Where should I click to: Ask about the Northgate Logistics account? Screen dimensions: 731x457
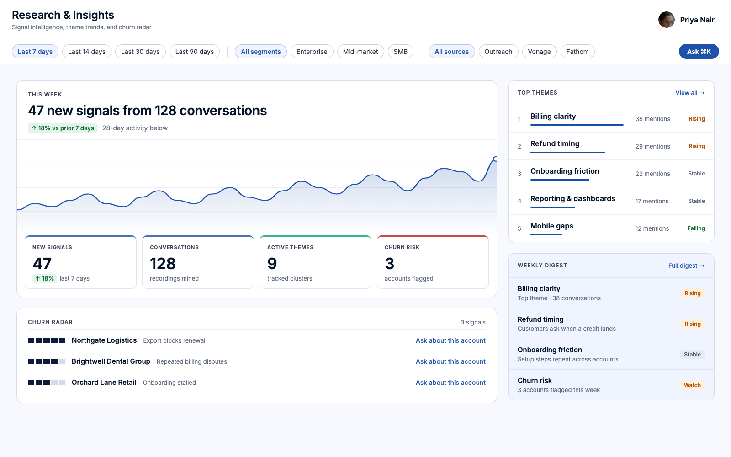coord(450,340)
